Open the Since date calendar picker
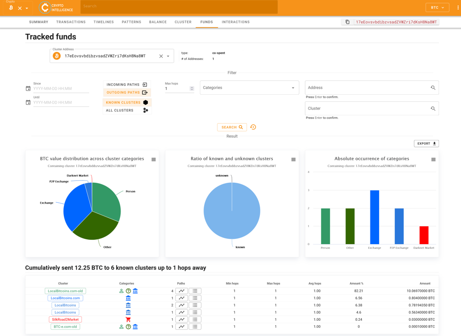This screenshot has width=461, height=336. pyautogui.click(x=28, y=89)
